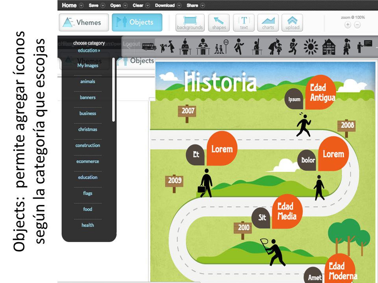Choose My Images category
This screenshot has height=283, width=378.
(x=87, y=66)
